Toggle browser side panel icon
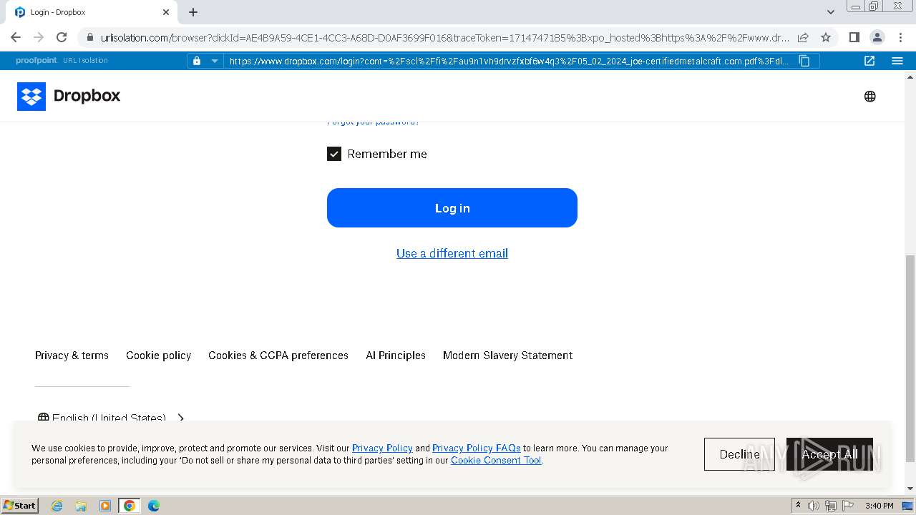Image resolution: width=916 pixels, height=515 pixels. pos(854,37)
